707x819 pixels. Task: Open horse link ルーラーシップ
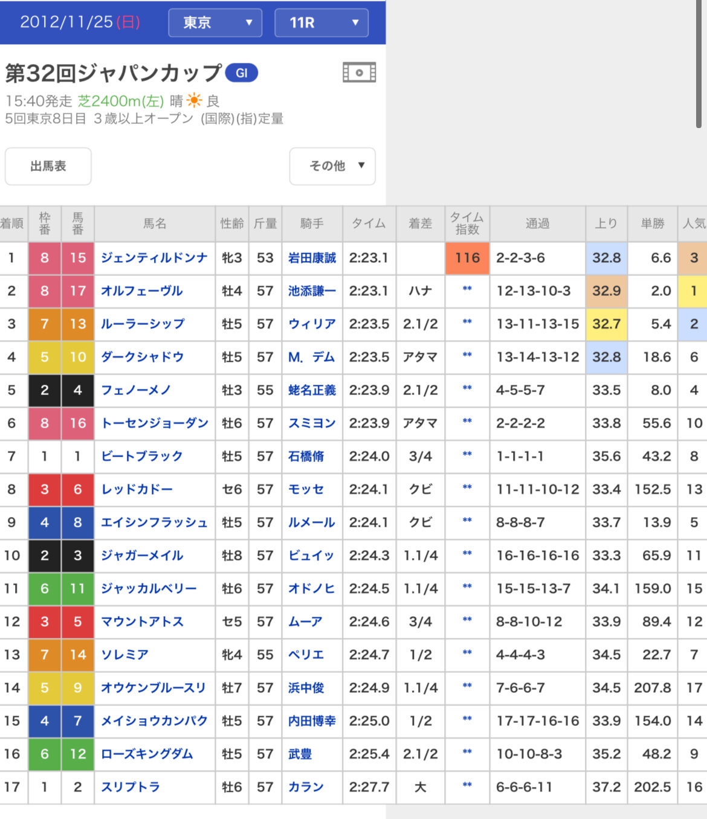(143, 324)
